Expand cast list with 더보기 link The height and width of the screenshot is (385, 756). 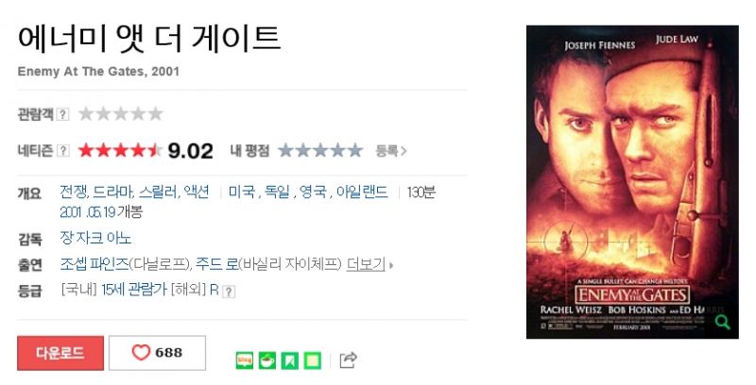[367, 264]
